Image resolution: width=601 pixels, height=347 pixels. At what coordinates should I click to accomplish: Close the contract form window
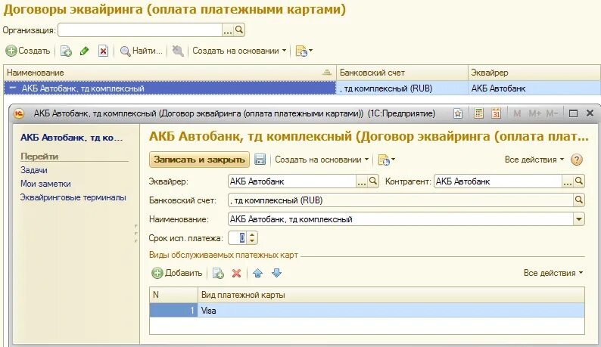coord(590,113)
